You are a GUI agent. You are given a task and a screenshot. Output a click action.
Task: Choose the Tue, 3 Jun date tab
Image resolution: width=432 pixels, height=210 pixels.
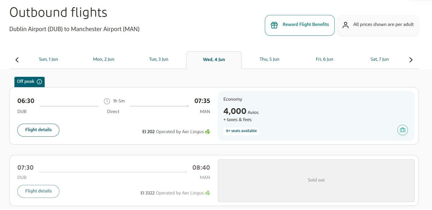coord(159,60)
